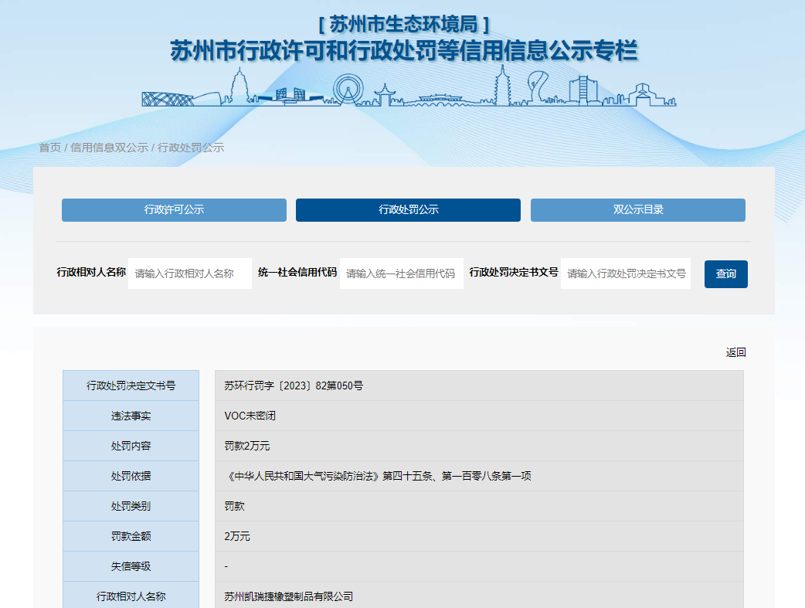Click the 罚款金额 row label
Image resolution: width=805 pixels, height=608 pixels.
coord(131,536)
